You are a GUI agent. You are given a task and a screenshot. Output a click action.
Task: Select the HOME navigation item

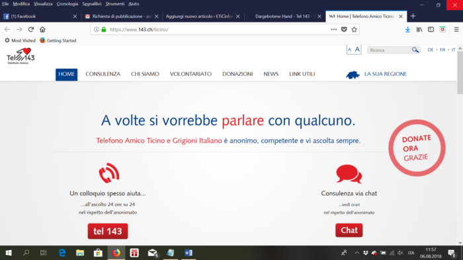pyautogui.click(x=66, y=74)
